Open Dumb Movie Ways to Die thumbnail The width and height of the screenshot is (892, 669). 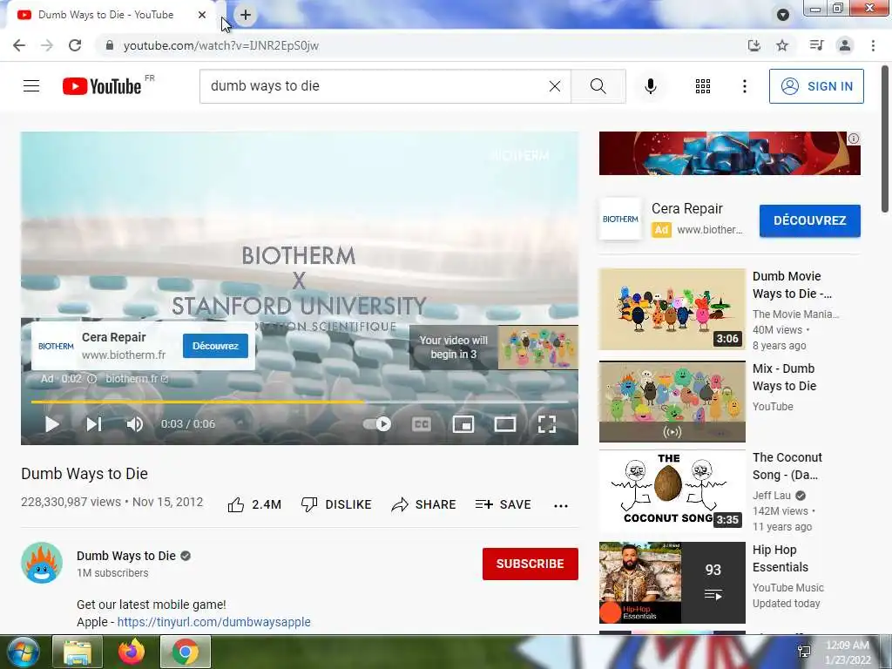pyautogui.click(x=672, y=309)
